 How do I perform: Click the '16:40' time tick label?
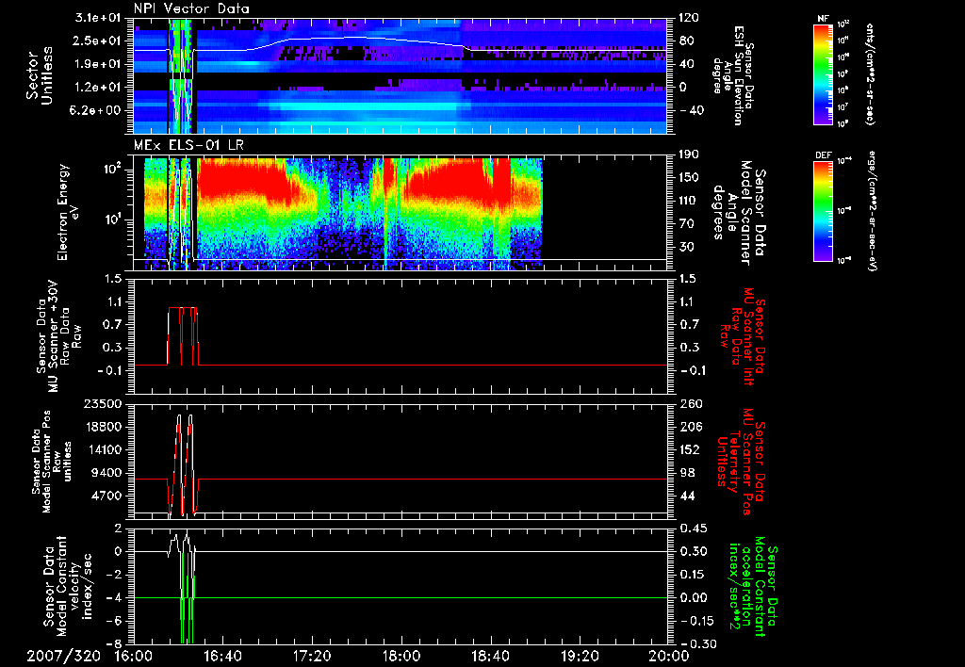pos(222,656)
